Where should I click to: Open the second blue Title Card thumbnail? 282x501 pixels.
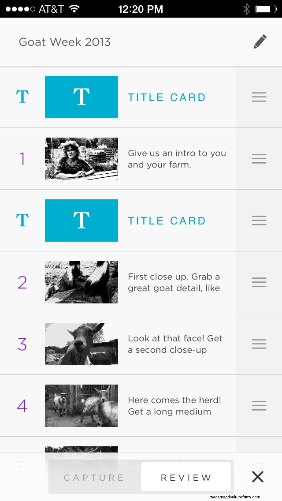coord(82,221)
